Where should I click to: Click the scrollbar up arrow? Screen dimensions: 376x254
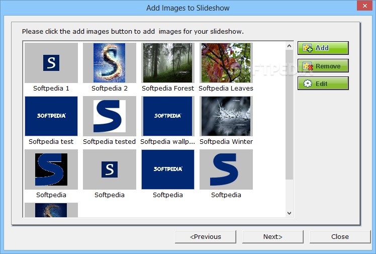coord(289,46)
